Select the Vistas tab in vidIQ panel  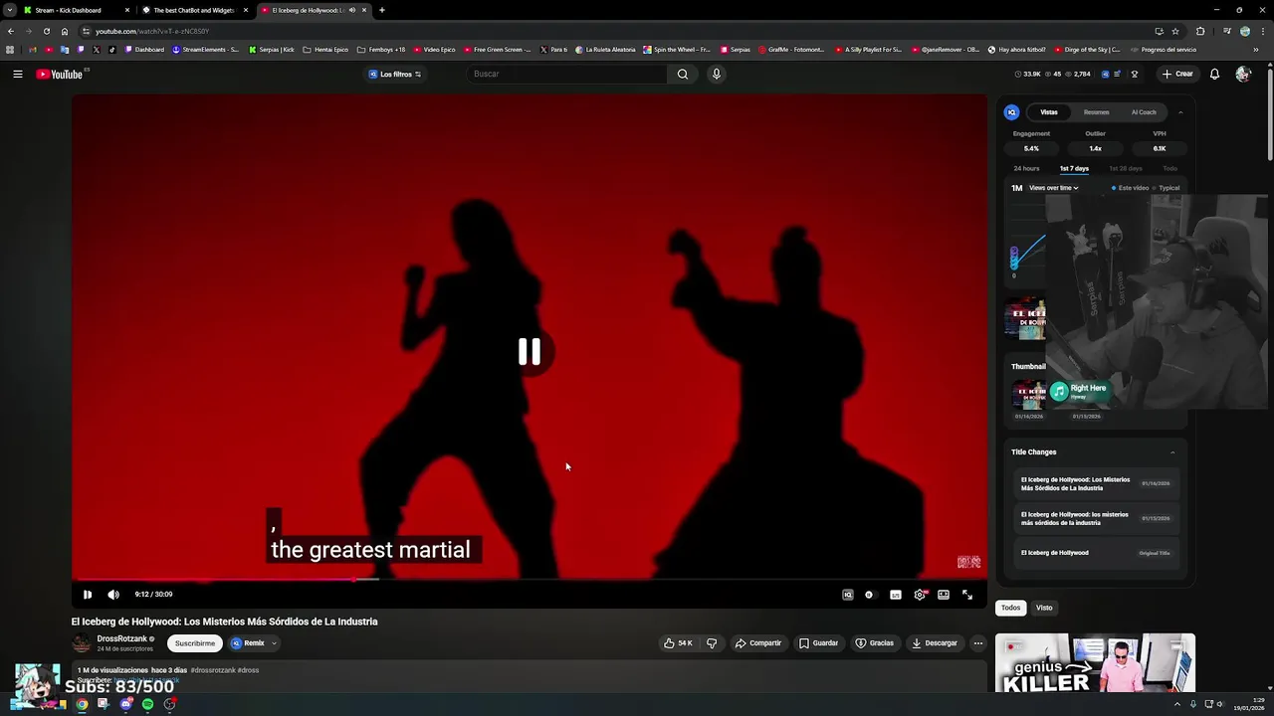pos(1049,112)
